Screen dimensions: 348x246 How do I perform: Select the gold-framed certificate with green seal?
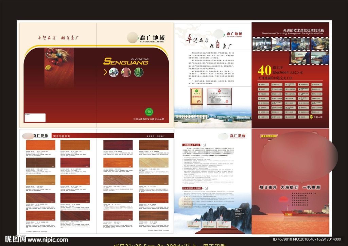(197, 96)
